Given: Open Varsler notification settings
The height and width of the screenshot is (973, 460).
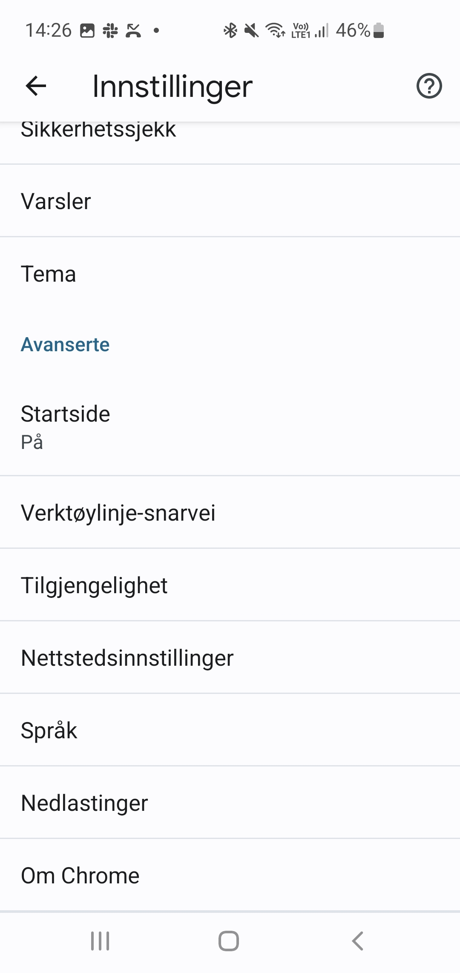Looking at the screenshot, I should [x=230, y=201].
